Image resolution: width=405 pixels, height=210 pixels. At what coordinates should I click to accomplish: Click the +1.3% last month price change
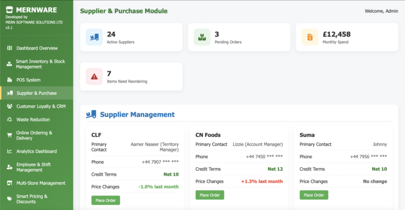point(262,181)
